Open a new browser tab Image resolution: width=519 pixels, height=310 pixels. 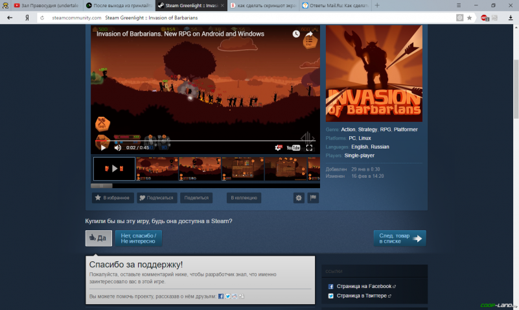click(377, 5)
